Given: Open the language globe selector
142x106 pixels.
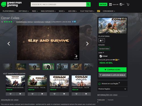Looking at the screenshot, I should [121, 5].
